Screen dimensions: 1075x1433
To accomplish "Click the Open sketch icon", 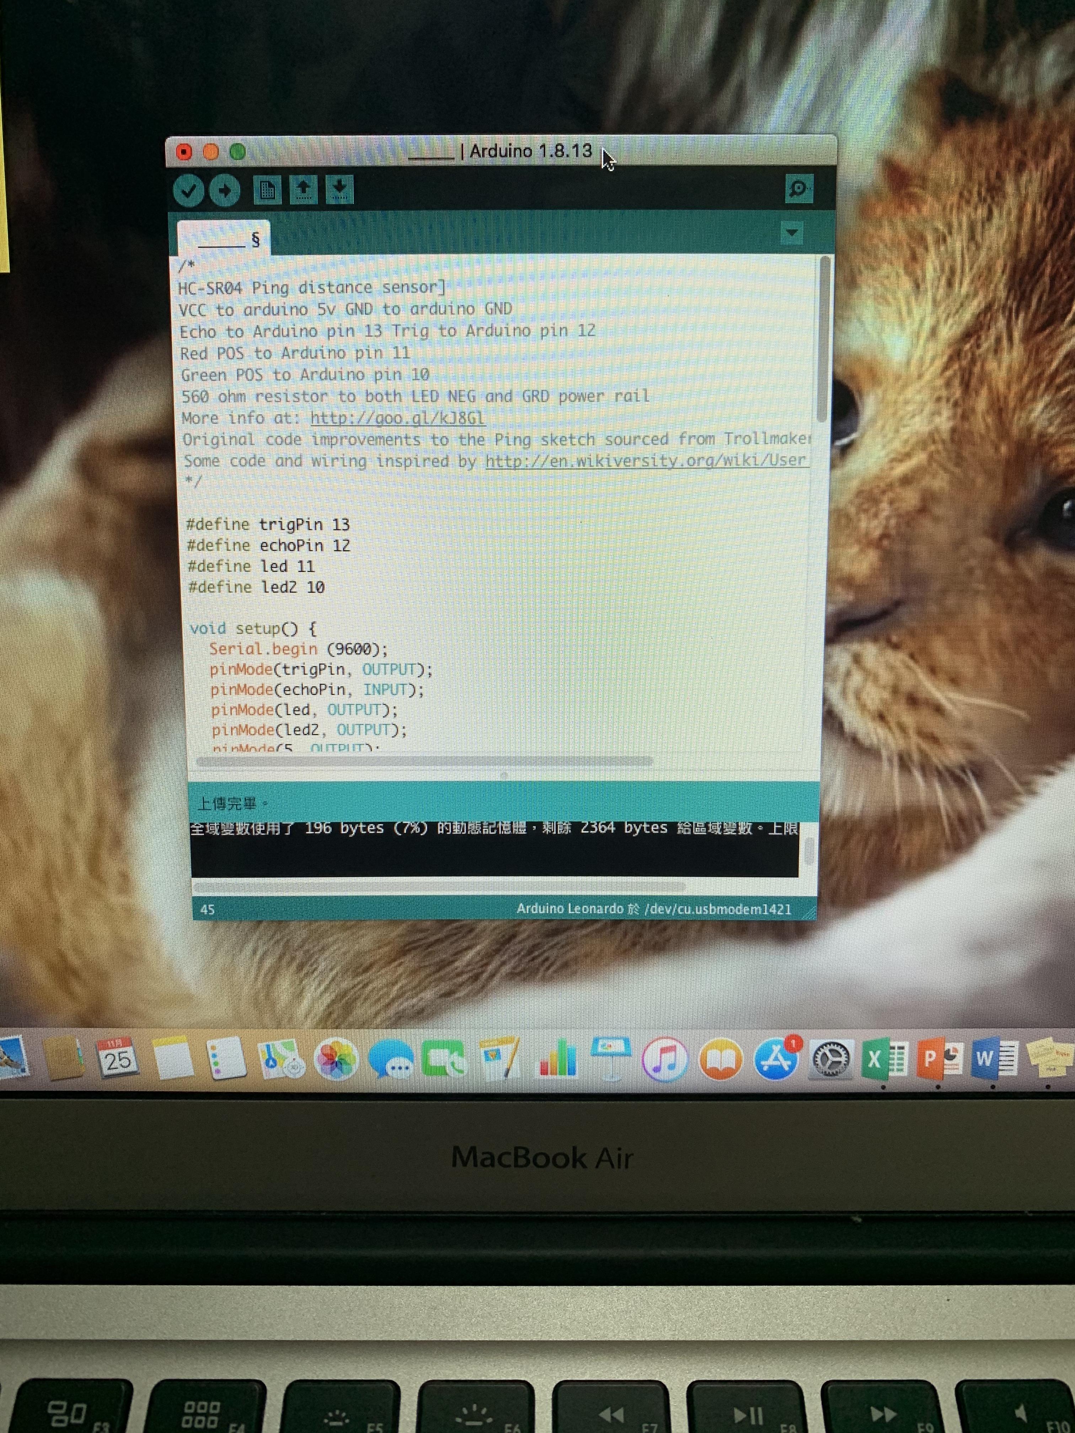I will pyautogui.click(x=303, y=190).
